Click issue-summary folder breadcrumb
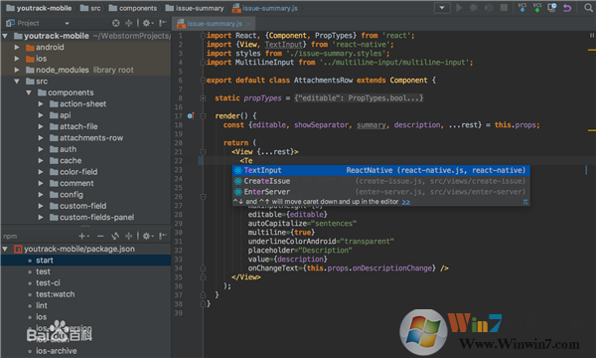The image size is (596, 358). pos(195,8)
